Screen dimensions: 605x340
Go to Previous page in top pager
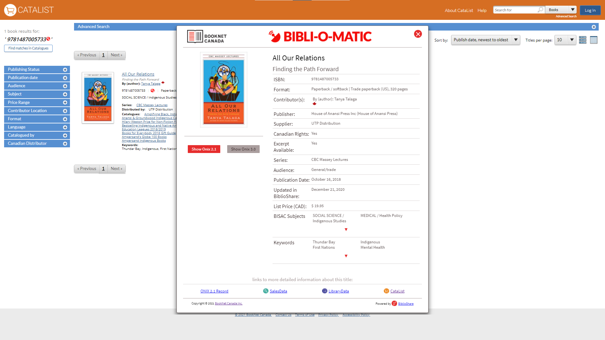[x=87, y=55]
